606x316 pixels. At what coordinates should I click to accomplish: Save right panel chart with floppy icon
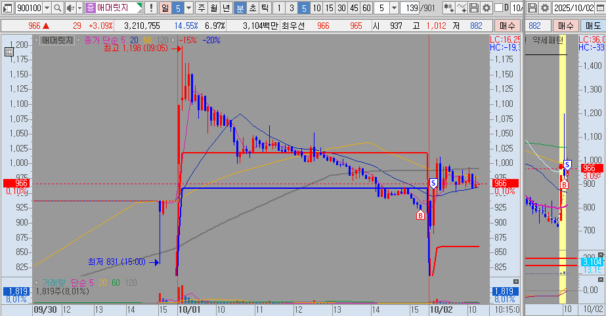(x=532, y=8)
